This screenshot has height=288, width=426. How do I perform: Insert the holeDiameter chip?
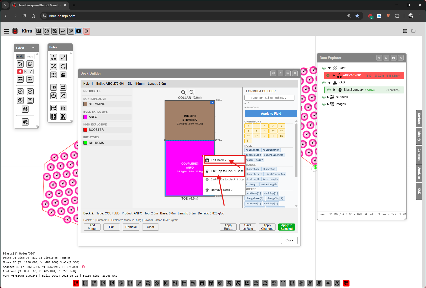click(x=271, y=150)
